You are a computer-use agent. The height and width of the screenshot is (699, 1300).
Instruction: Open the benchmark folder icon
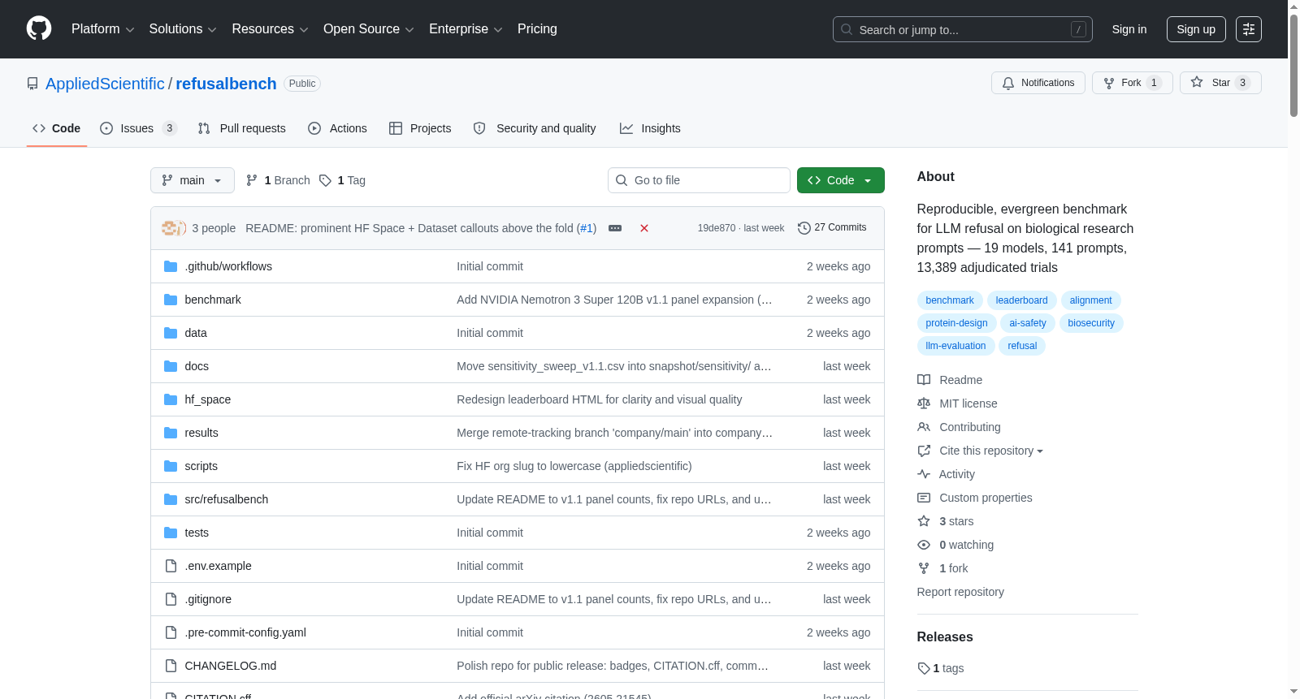[x=171, y=300]
